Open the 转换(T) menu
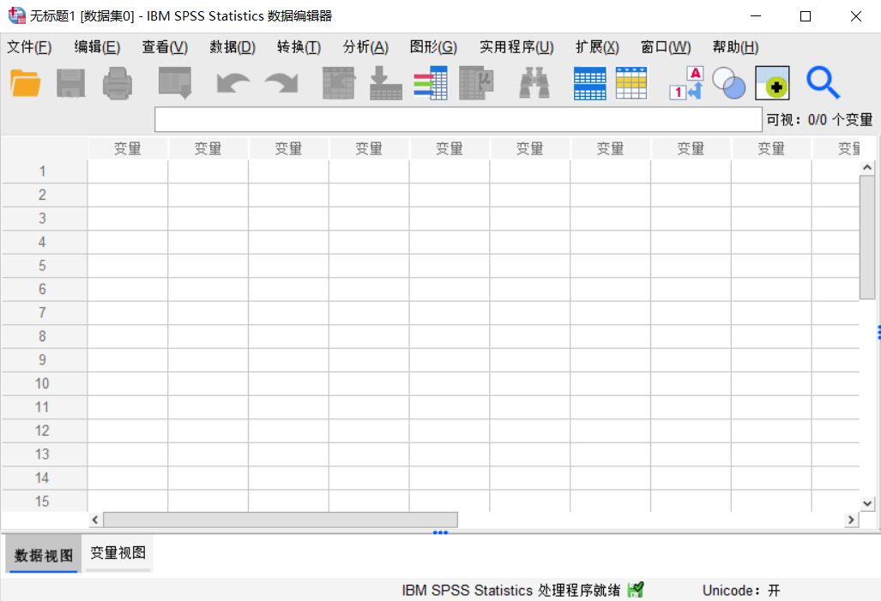This screenshot has width=881, height=601. point(299,47)
